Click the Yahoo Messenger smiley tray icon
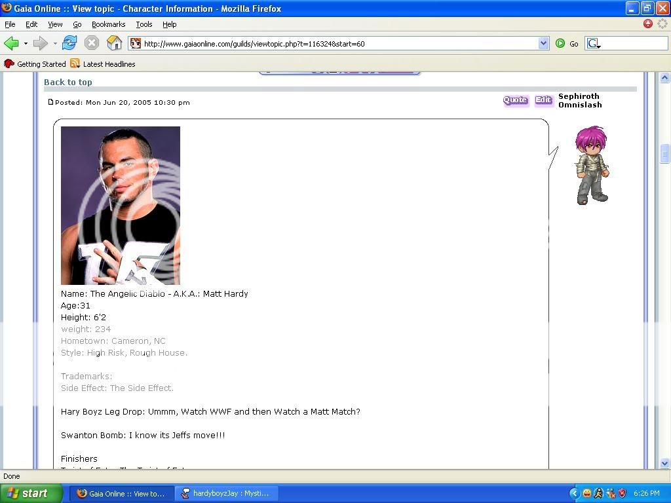Image resolution: width=671 pixels, height=503 pixels. tap(587, 493)
